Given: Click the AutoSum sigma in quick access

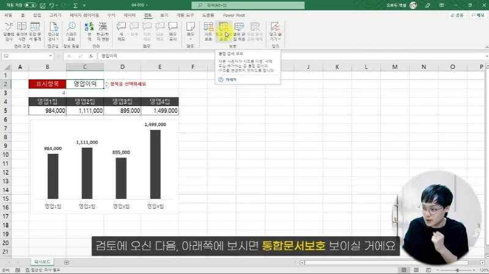Looking at the screenshot, I should (75, 5).
